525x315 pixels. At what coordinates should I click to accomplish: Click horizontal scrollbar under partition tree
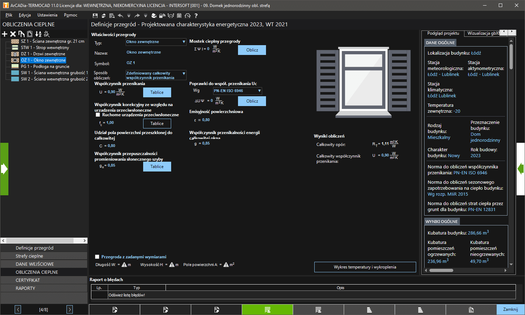[x=44, y=241]
